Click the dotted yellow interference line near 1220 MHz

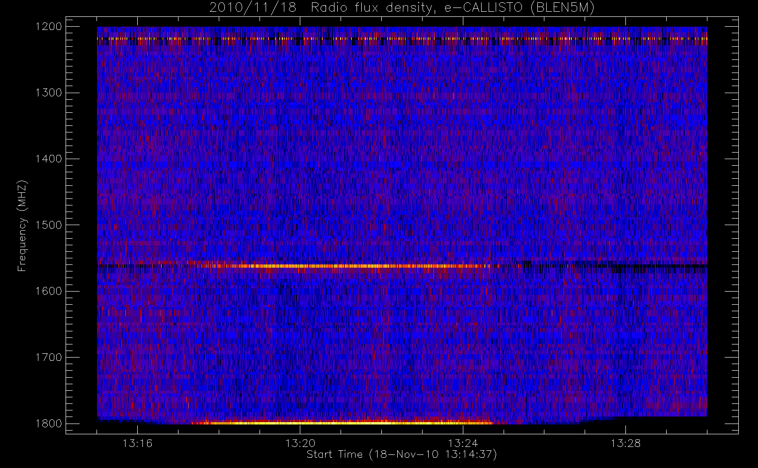(x=402, y=38)
